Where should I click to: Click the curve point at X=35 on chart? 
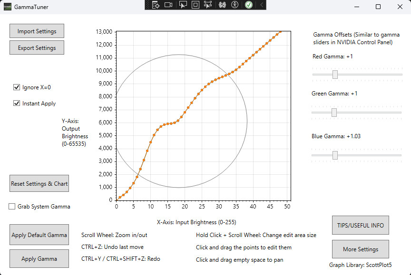pyautogui.click(x=236, y=70)
